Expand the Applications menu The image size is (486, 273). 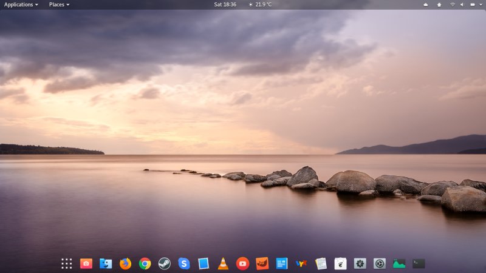pos(21,4)
